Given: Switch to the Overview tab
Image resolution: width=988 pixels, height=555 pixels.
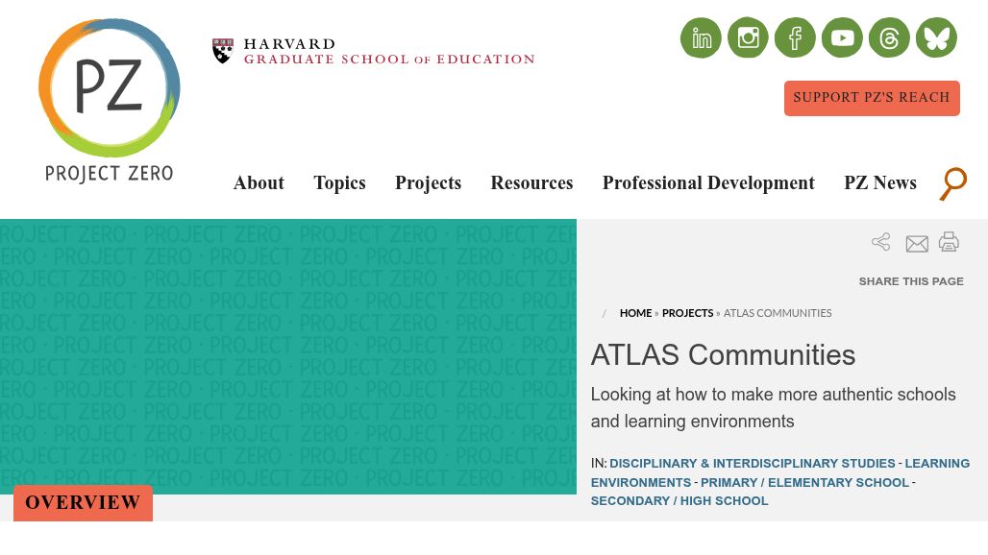Looking at the screenshot, I should [x=83, y=503].
